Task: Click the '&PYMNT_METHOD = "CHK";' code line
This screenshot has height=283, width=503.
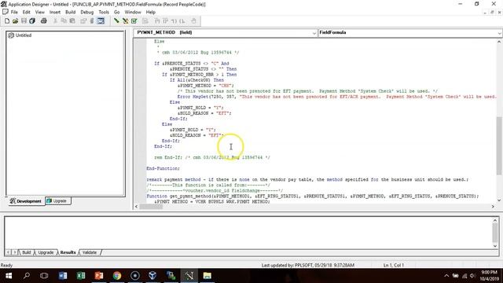Action: point(206,86)
